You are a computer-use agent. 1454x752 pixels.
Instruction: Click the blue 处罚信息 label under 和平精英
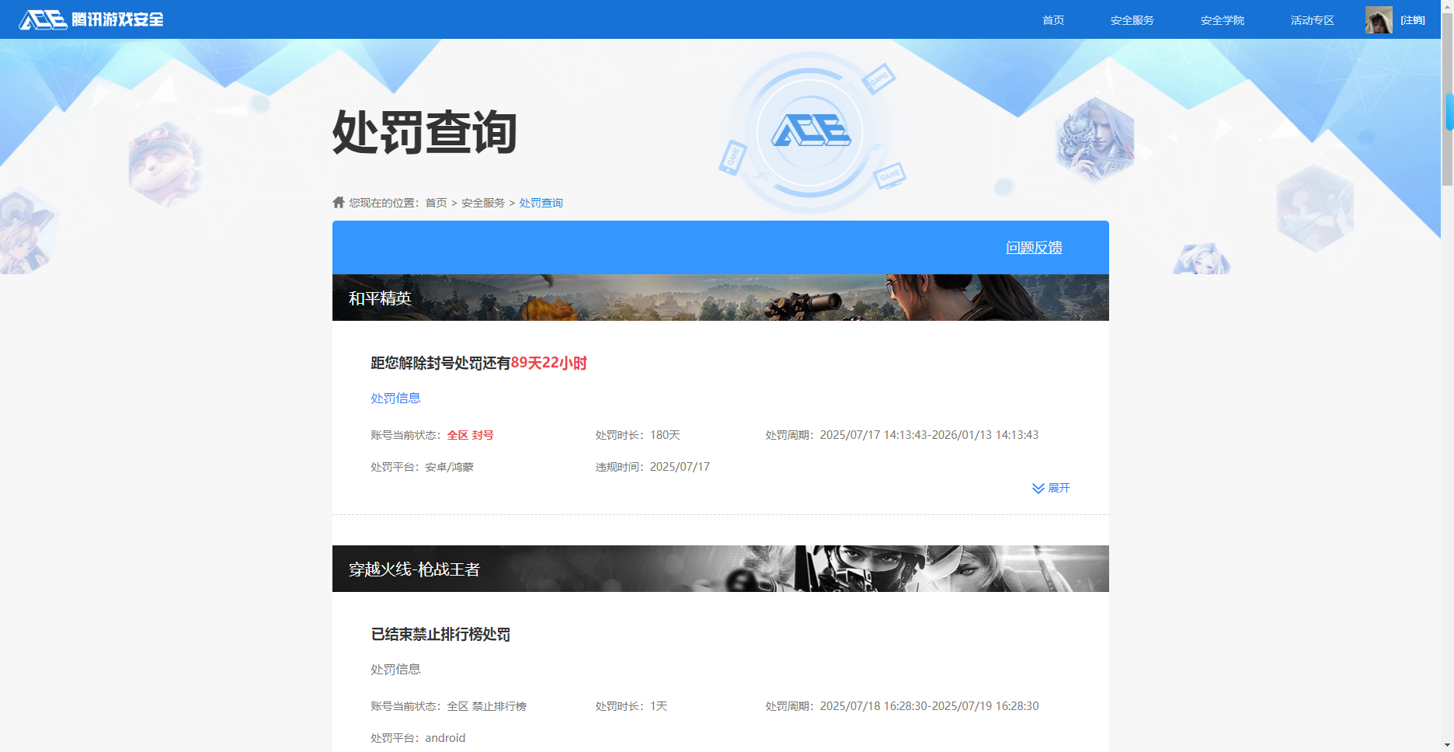pos(395,398)
